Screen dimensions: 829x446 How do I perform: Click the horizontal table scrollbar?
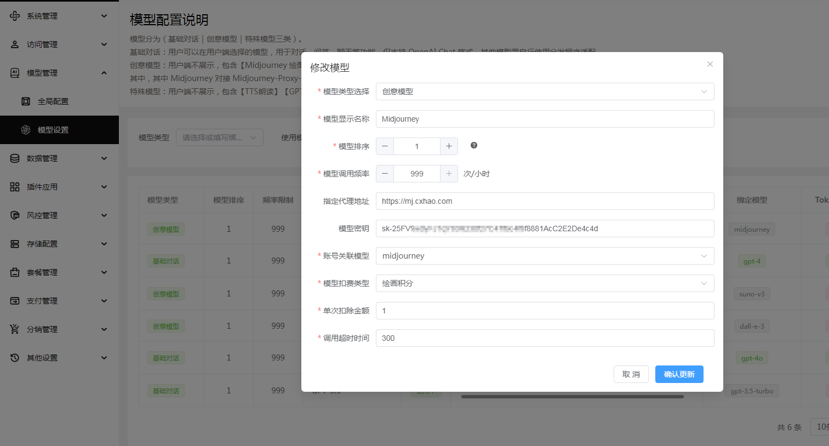pyautogui.click(x=572, y=396)
